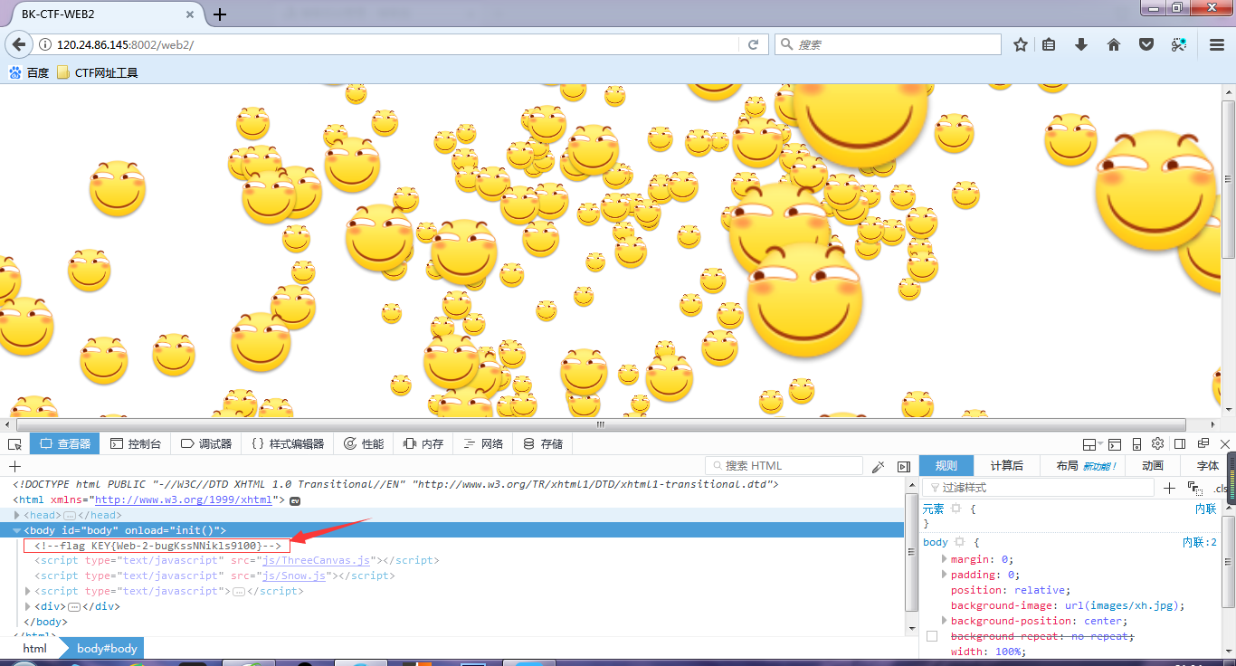Screen dimensions: 1236x666
Task: Expand the margin shorthand property
Action: click(x=946, y=559)
